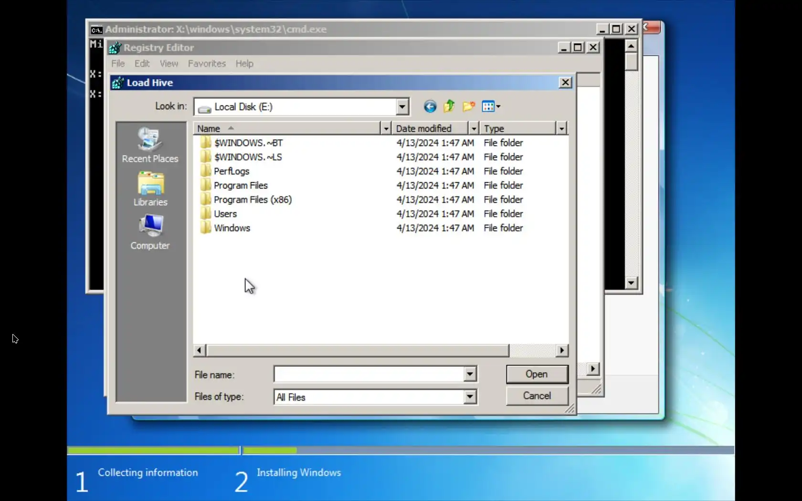Expand the Files of type dropdown
This screenshot has width=802, height=501.
coord(470,397)
